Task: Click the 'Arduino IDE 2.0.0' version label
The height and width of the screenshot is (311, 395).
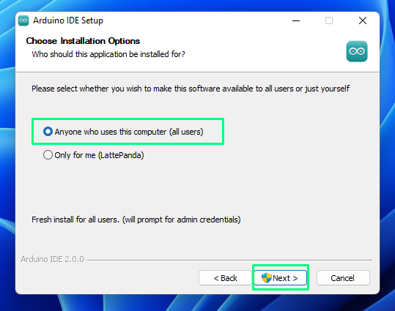Action: 53,259
